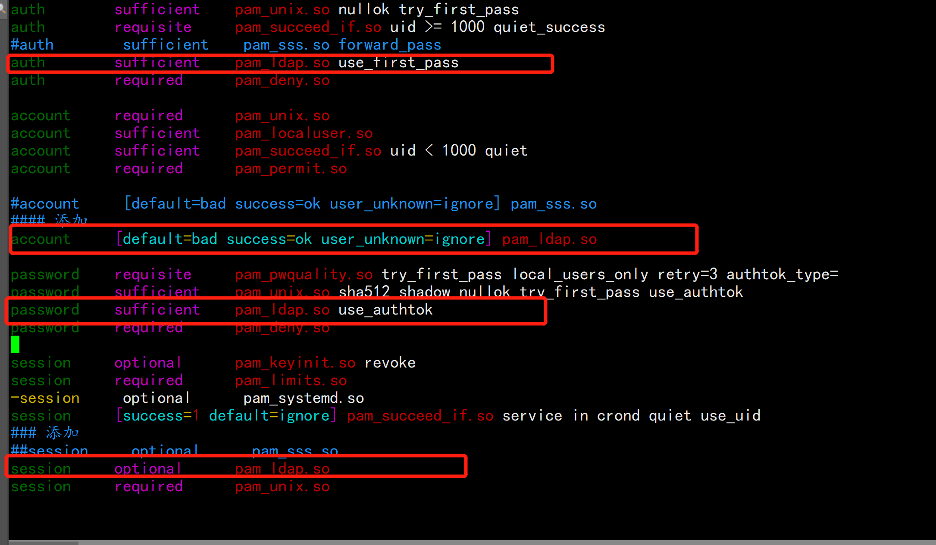
Task: Click 'pam_sss.so' on the commented #auth line
Action: pos(286,45)
